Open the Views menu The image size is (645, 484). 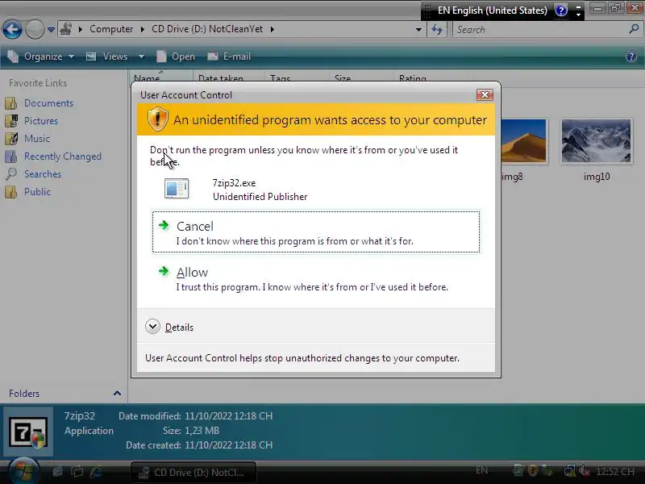[x=108, y=56]
